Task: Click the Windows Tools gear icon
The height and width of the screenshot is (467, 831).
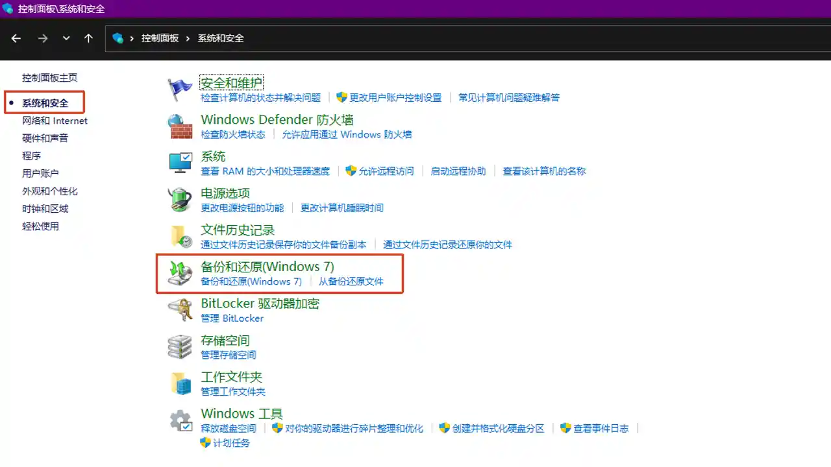Action: coord(180,420)
